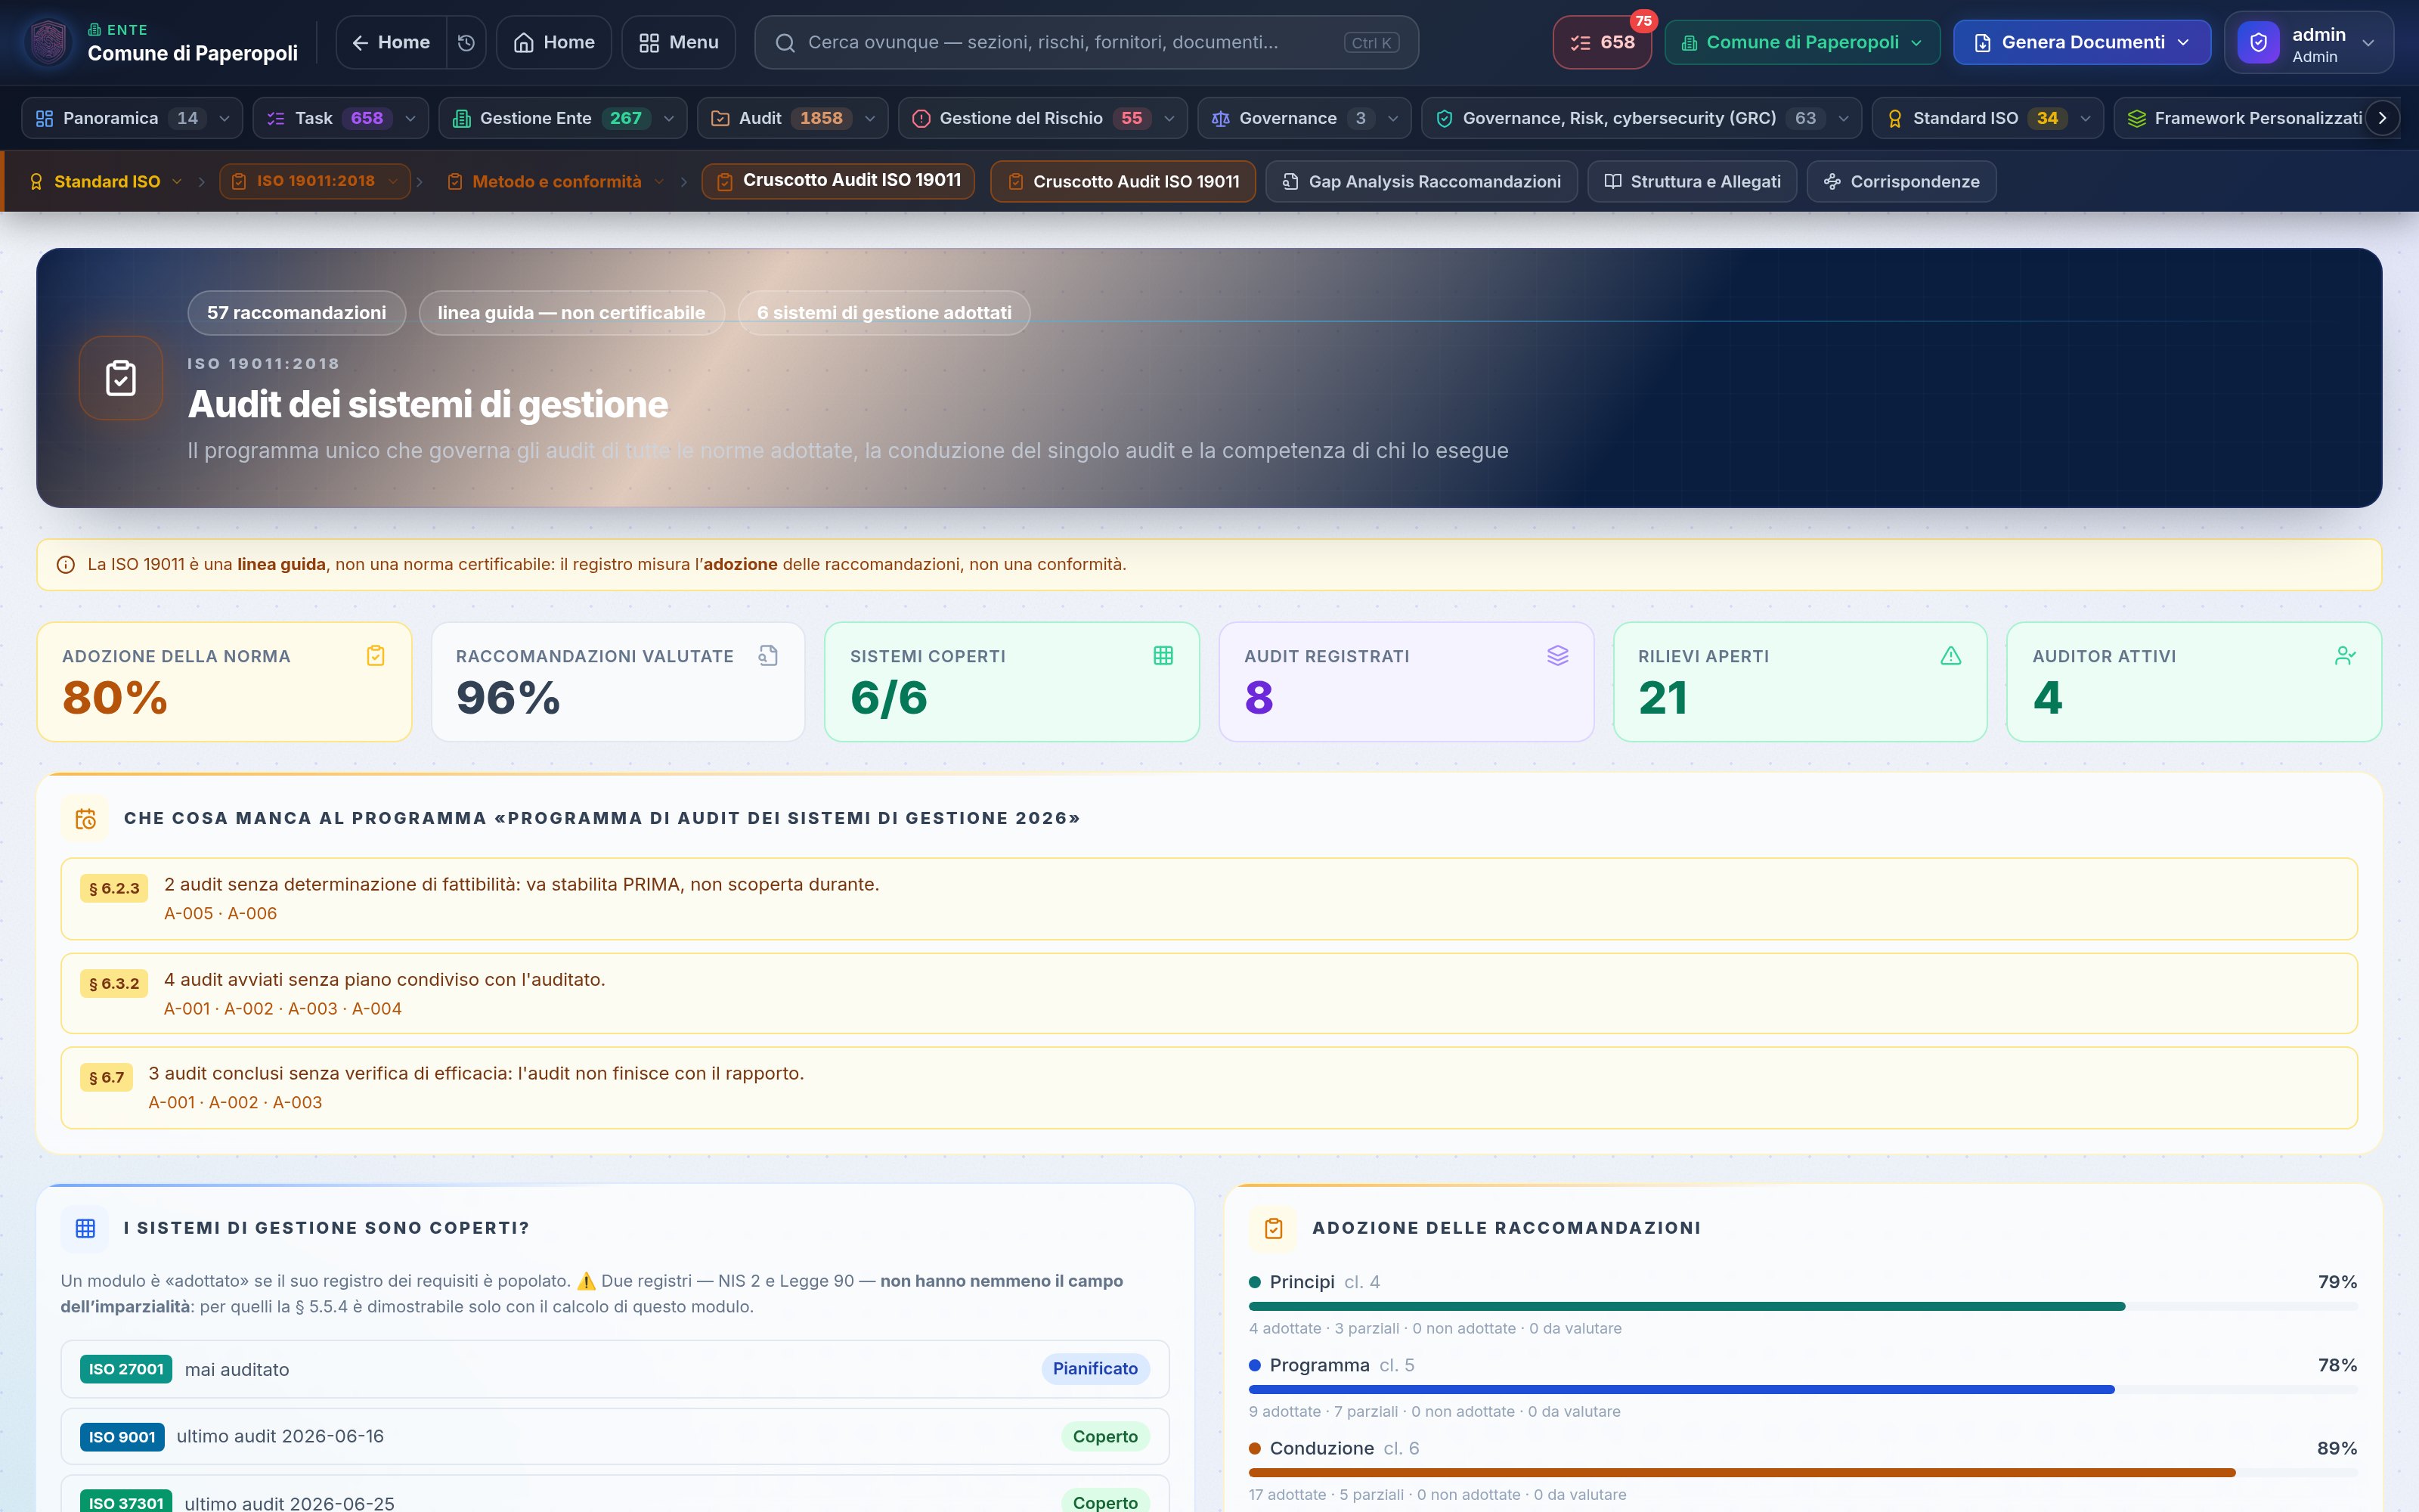Click the clipboard icon on Adozione della norma card

point(376,656)
